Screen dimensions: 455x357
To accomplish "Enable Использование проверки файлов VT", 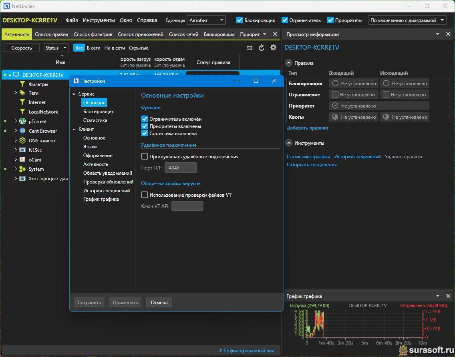I will coord(145,195).
